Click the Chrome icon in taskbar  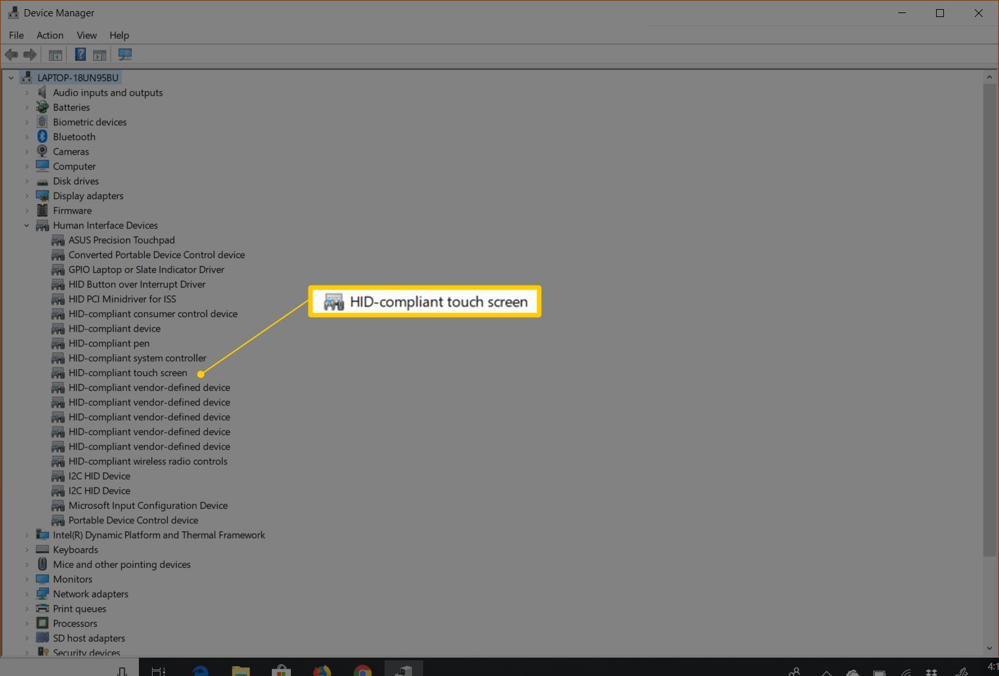click(362, 670)
